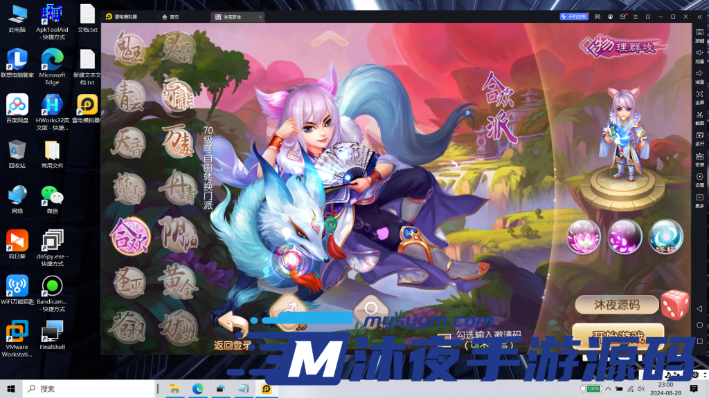
Task: Open the emulator hamburger menu
Action: pyautogui.click(x=636, y=17)
